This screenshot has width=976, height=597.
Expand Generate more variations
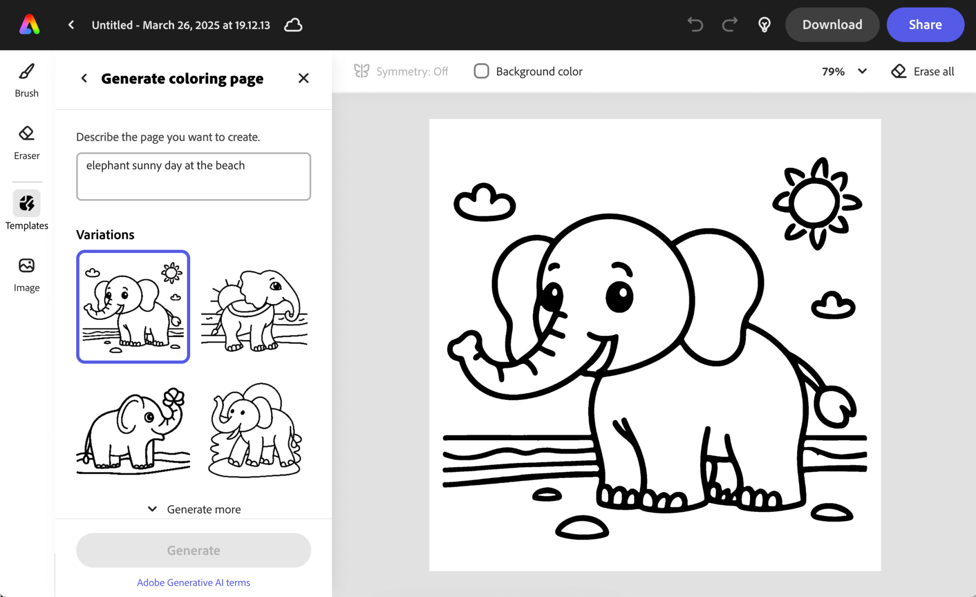coord(194,509)
